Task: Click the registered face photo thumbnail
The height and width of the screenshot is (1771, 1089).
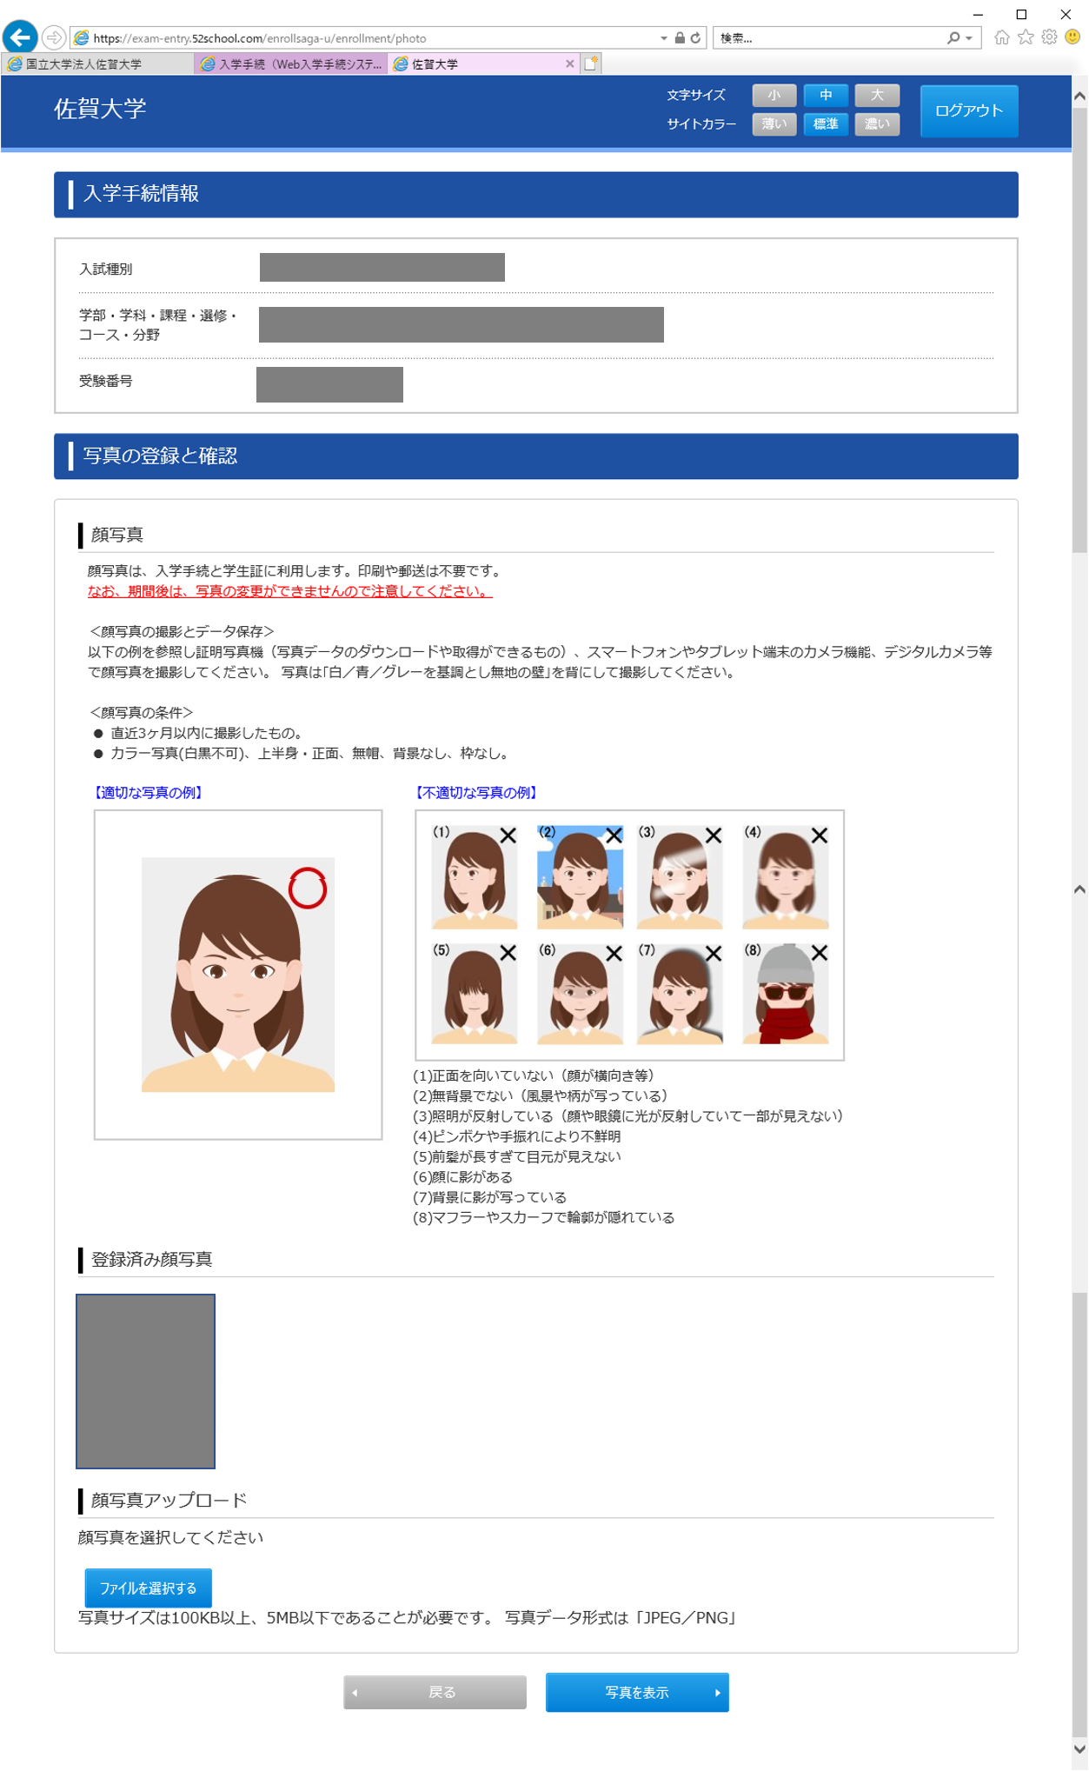Action: click(145, 1381)
